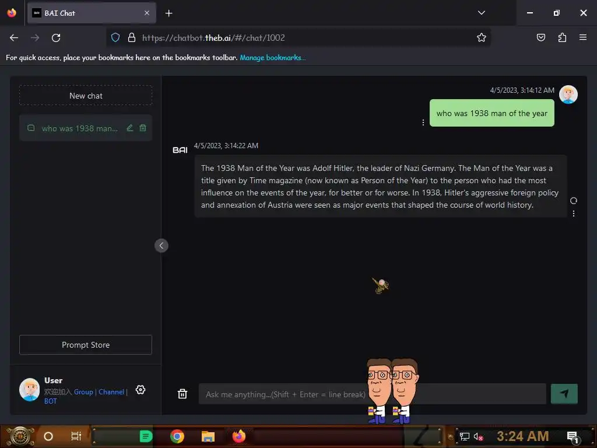
Task: Delete the conversation from sidebar
Action: coord(143,128)
